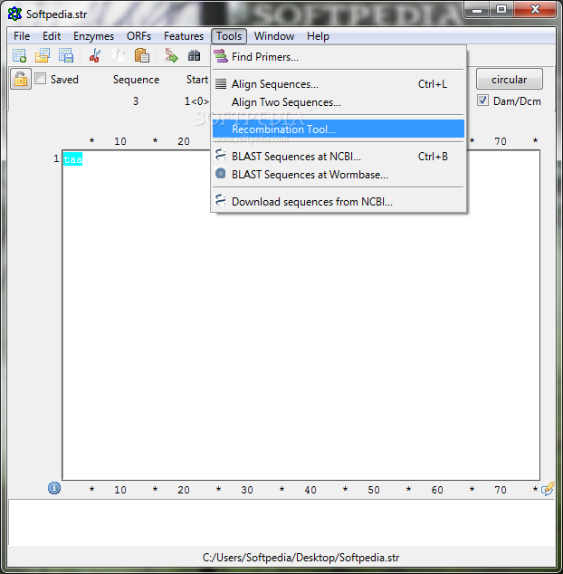Open the Help menu
563x574 pixels.
318,36
